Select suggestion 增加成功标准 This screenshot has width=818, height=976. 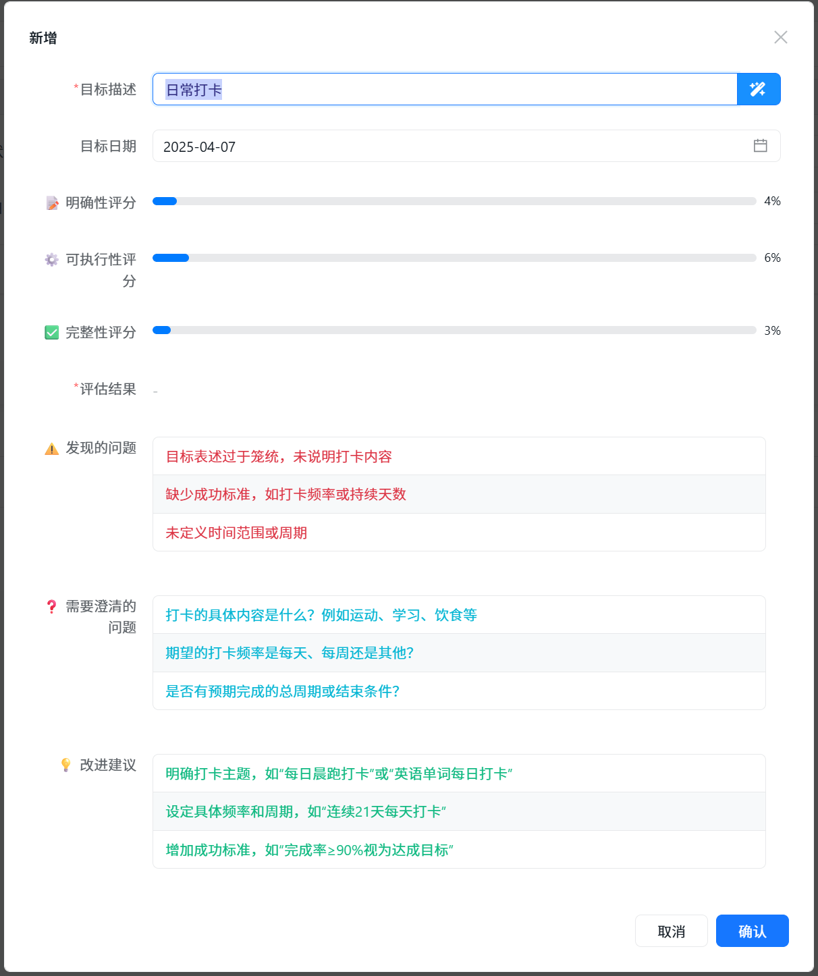(459, 850)
